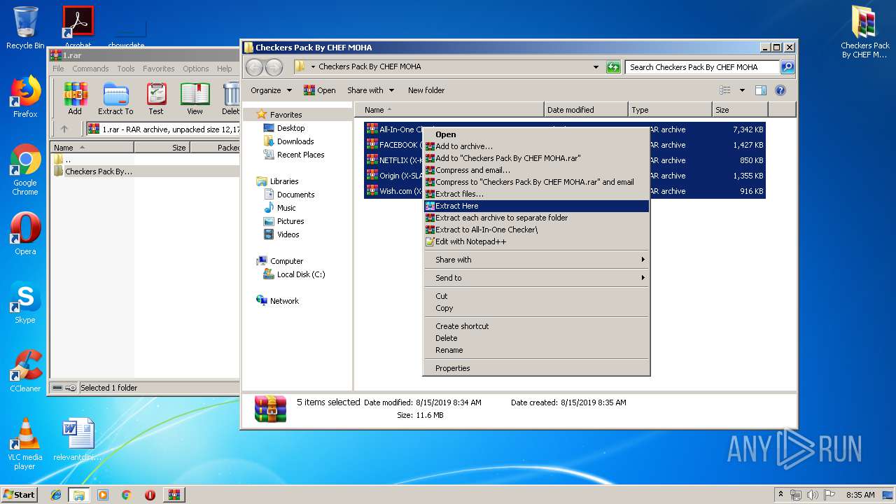This screenshot has width=896, height=504.
Task: Show hidden system tray icons
Action: pyautogui.click(x=780, y=495)
